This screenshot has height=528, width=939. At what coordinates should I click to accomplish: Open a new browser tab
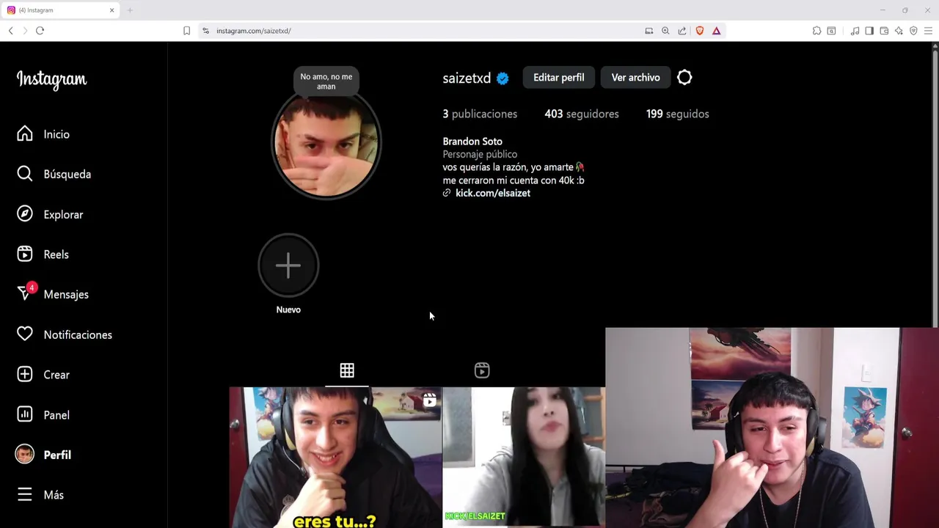pyautogui.click(x=130, y=10)
